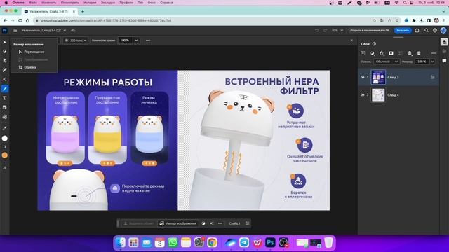
Task: Add a layer mask in Layers panel
Action: coord(391,53)
